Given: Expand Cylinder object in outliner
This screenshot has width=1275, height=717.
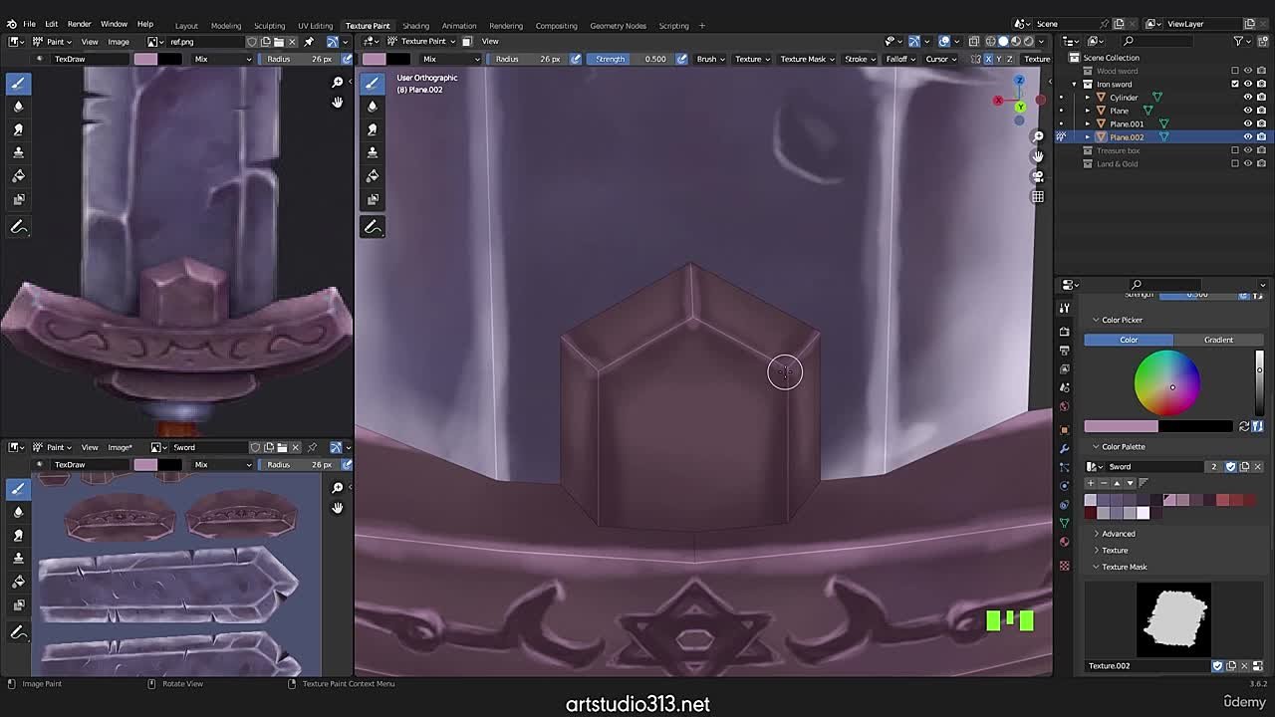Looking at the screenshot, I should coord(1088,98).
